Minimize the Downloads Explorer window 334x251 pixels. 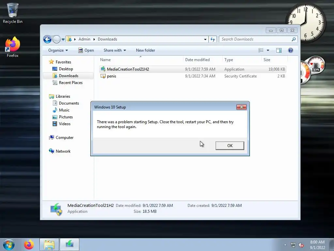(271, 30)
